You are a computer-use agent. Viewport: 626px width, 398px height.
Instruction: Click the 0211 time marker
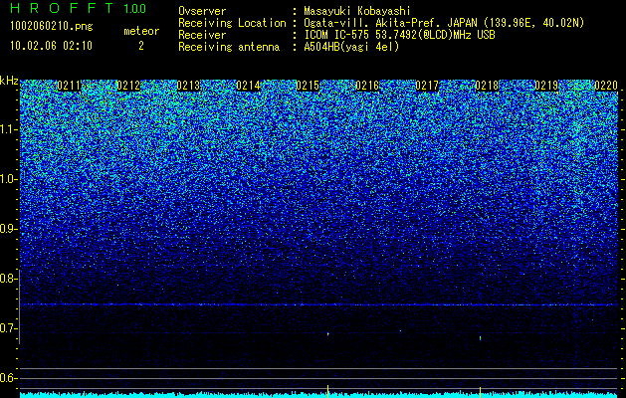click(x=69, y=86)
